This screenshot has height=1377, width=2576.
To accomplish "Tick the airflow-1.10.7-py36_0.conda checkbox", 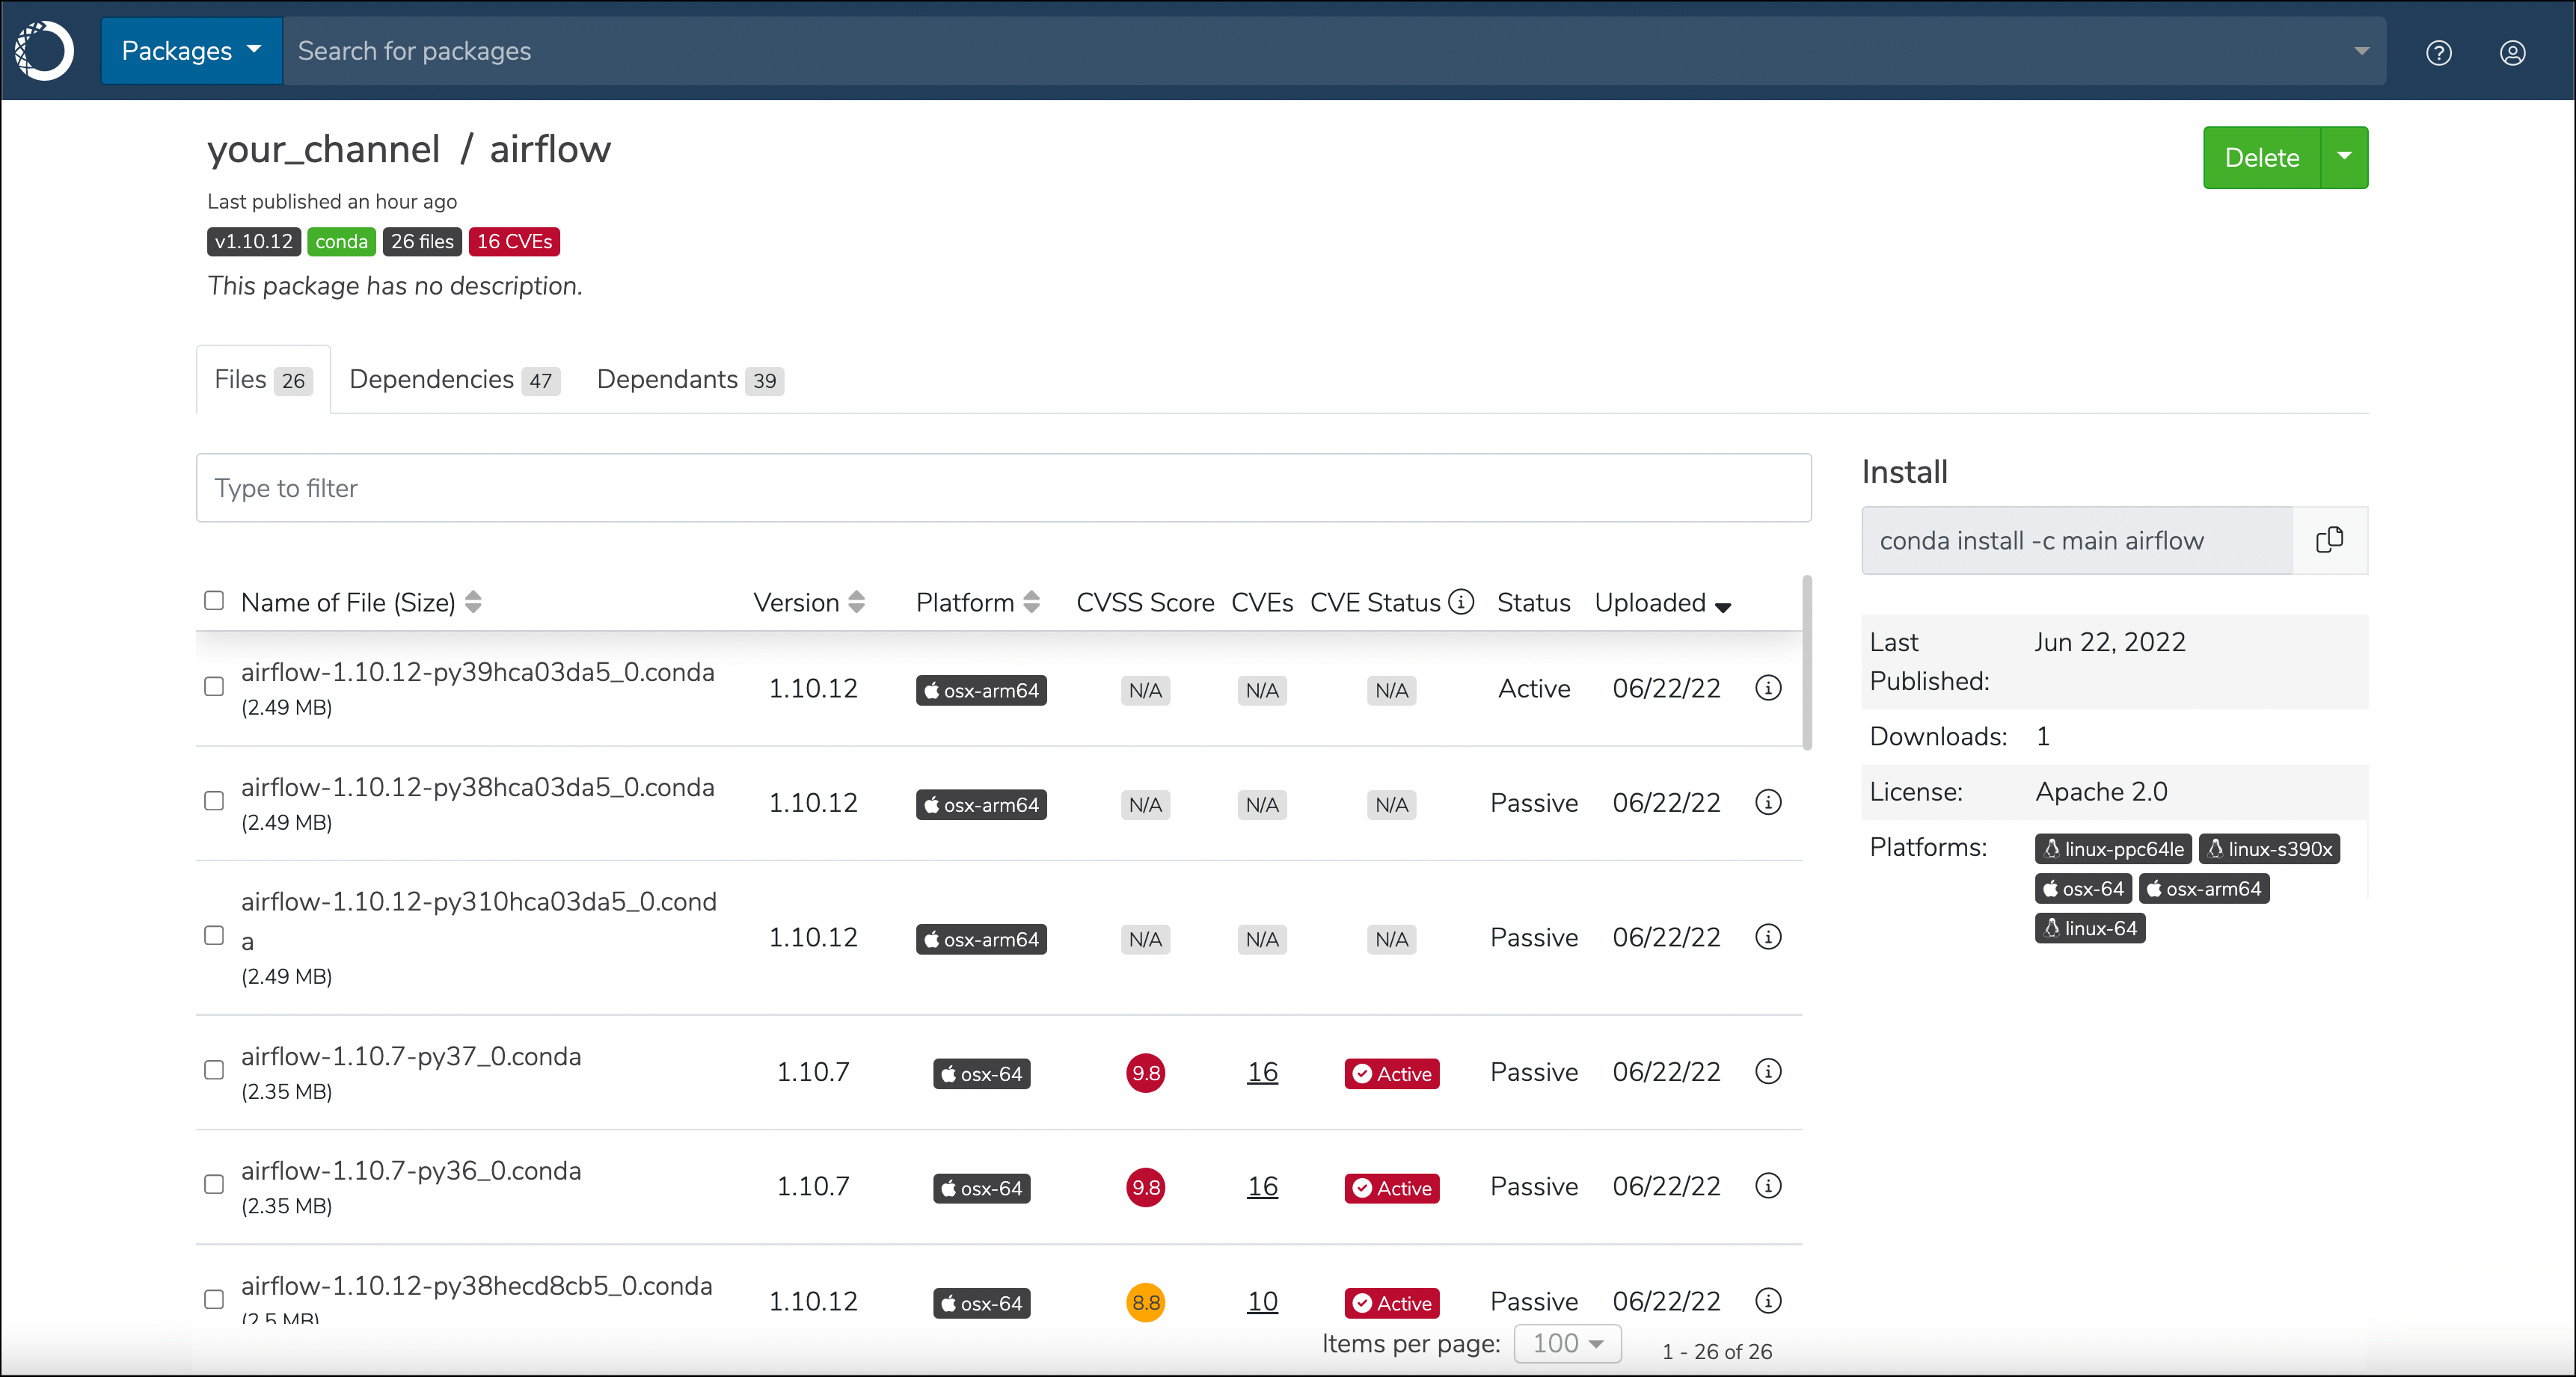I will (214, 1184).
